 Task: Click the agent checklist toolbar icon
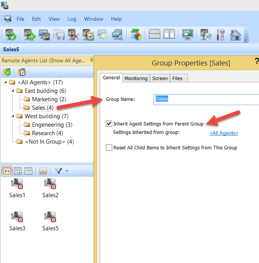pos(88,35)
